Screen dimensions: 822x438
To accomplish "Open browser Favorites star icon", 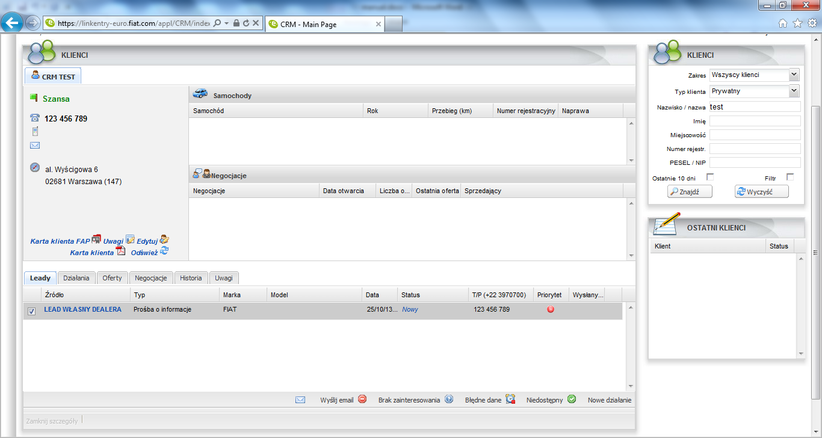I will pyautogui.click(x=797, y=23).
